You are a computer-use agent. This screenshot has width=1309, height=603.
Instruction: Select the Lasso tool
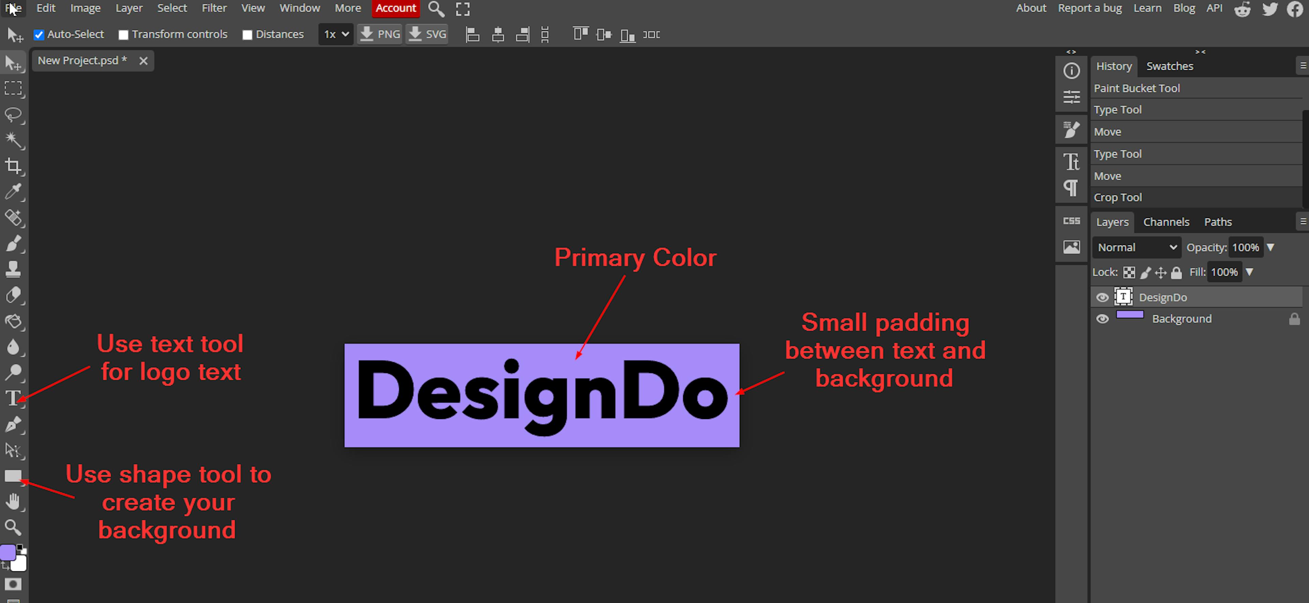(13, 114)
